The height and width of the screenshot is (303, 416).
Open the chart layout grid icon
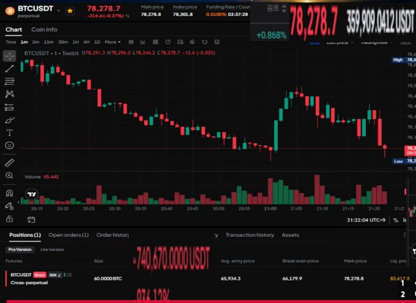click(155, 42)
